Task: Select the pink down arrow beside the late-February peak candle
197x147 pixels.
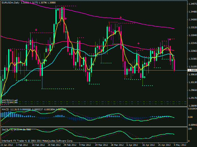Action: coord(66,18)
